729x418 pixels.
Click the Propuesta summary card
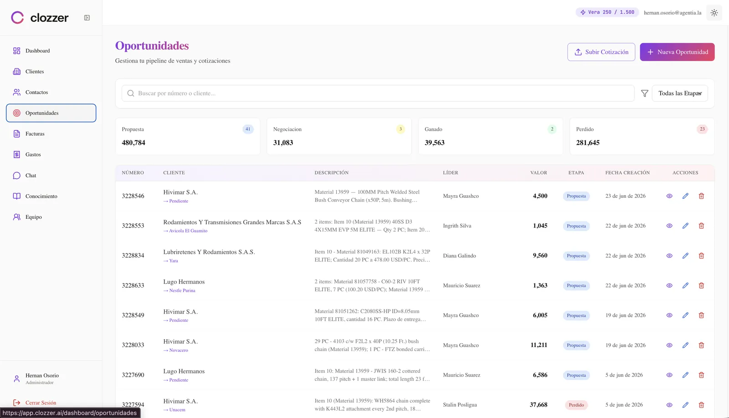[188, 136]
